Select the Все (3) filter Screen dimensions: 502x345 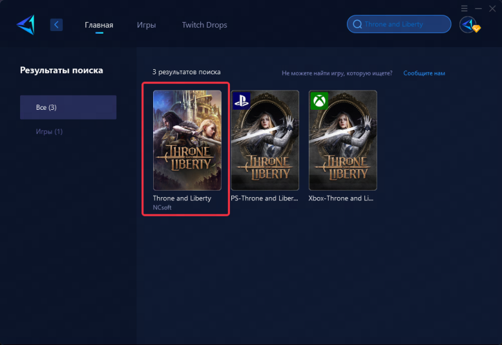pos(68,107)
